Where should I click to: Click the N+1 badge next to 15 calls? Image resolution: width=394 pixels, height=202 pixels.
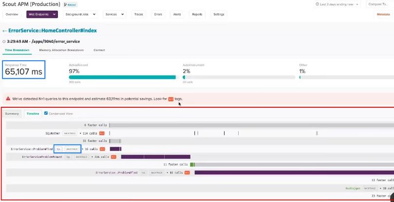102,149
